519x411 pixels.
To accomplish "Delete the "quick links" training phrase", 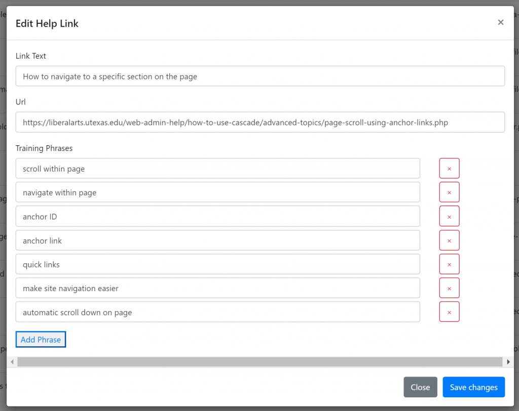I will coord(449,264).
